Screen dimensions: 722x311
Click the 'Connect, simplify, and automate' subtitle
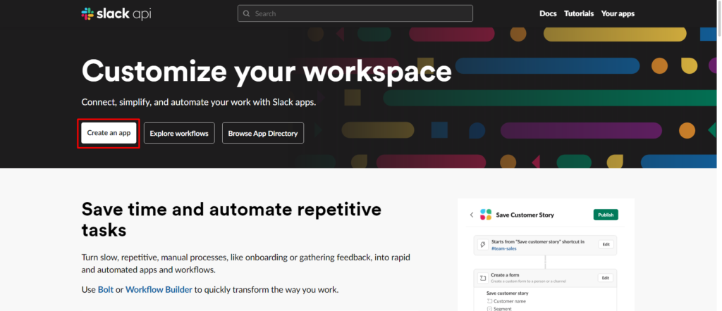coord(199,102)
